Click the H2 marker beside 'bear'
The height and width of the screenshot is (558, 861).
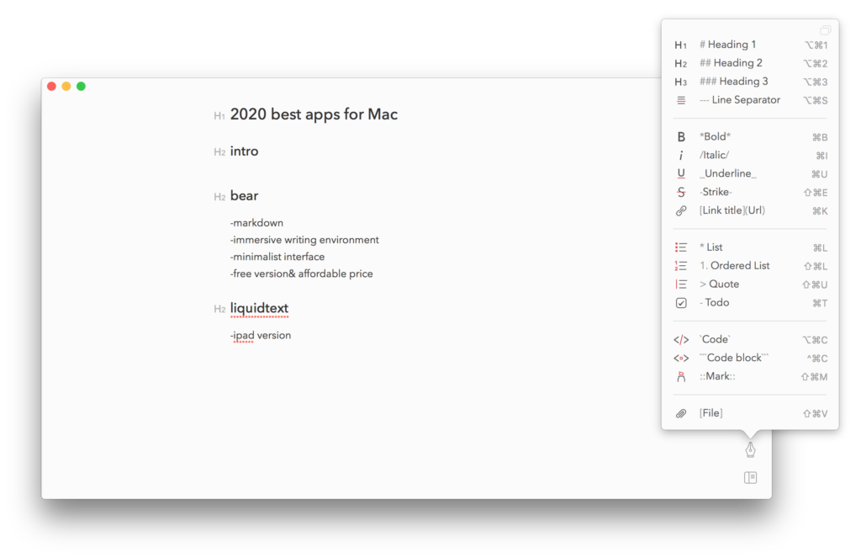(x=219, y=197)
